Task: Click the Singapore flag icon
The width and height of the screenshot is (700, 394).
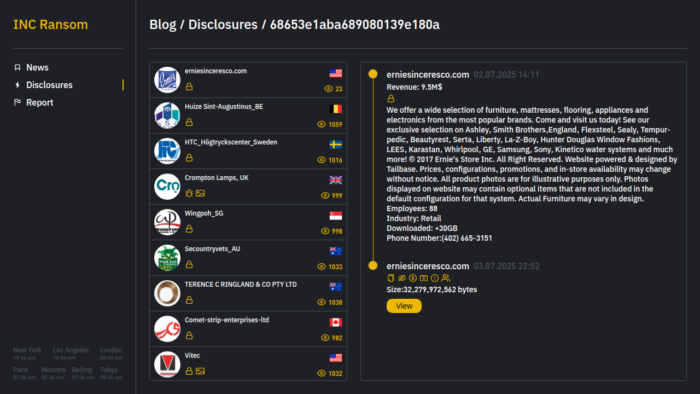Action: coord(336,216)
